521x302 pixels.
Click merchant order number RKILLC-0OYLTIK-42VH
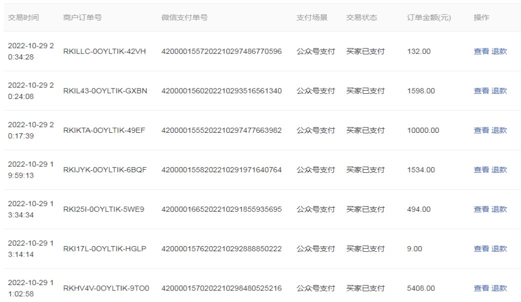pyautogui.click(x=104, y=51)
